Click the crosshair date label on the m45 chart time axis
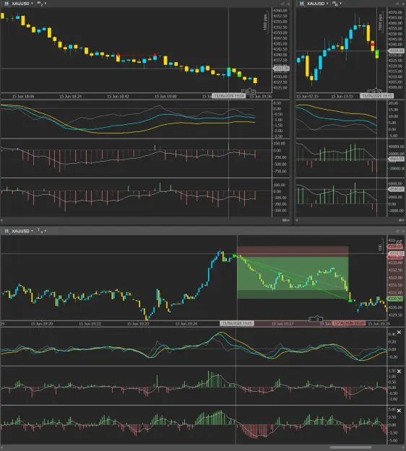Screen dimensions: 406x451 (x=376, y=96)
